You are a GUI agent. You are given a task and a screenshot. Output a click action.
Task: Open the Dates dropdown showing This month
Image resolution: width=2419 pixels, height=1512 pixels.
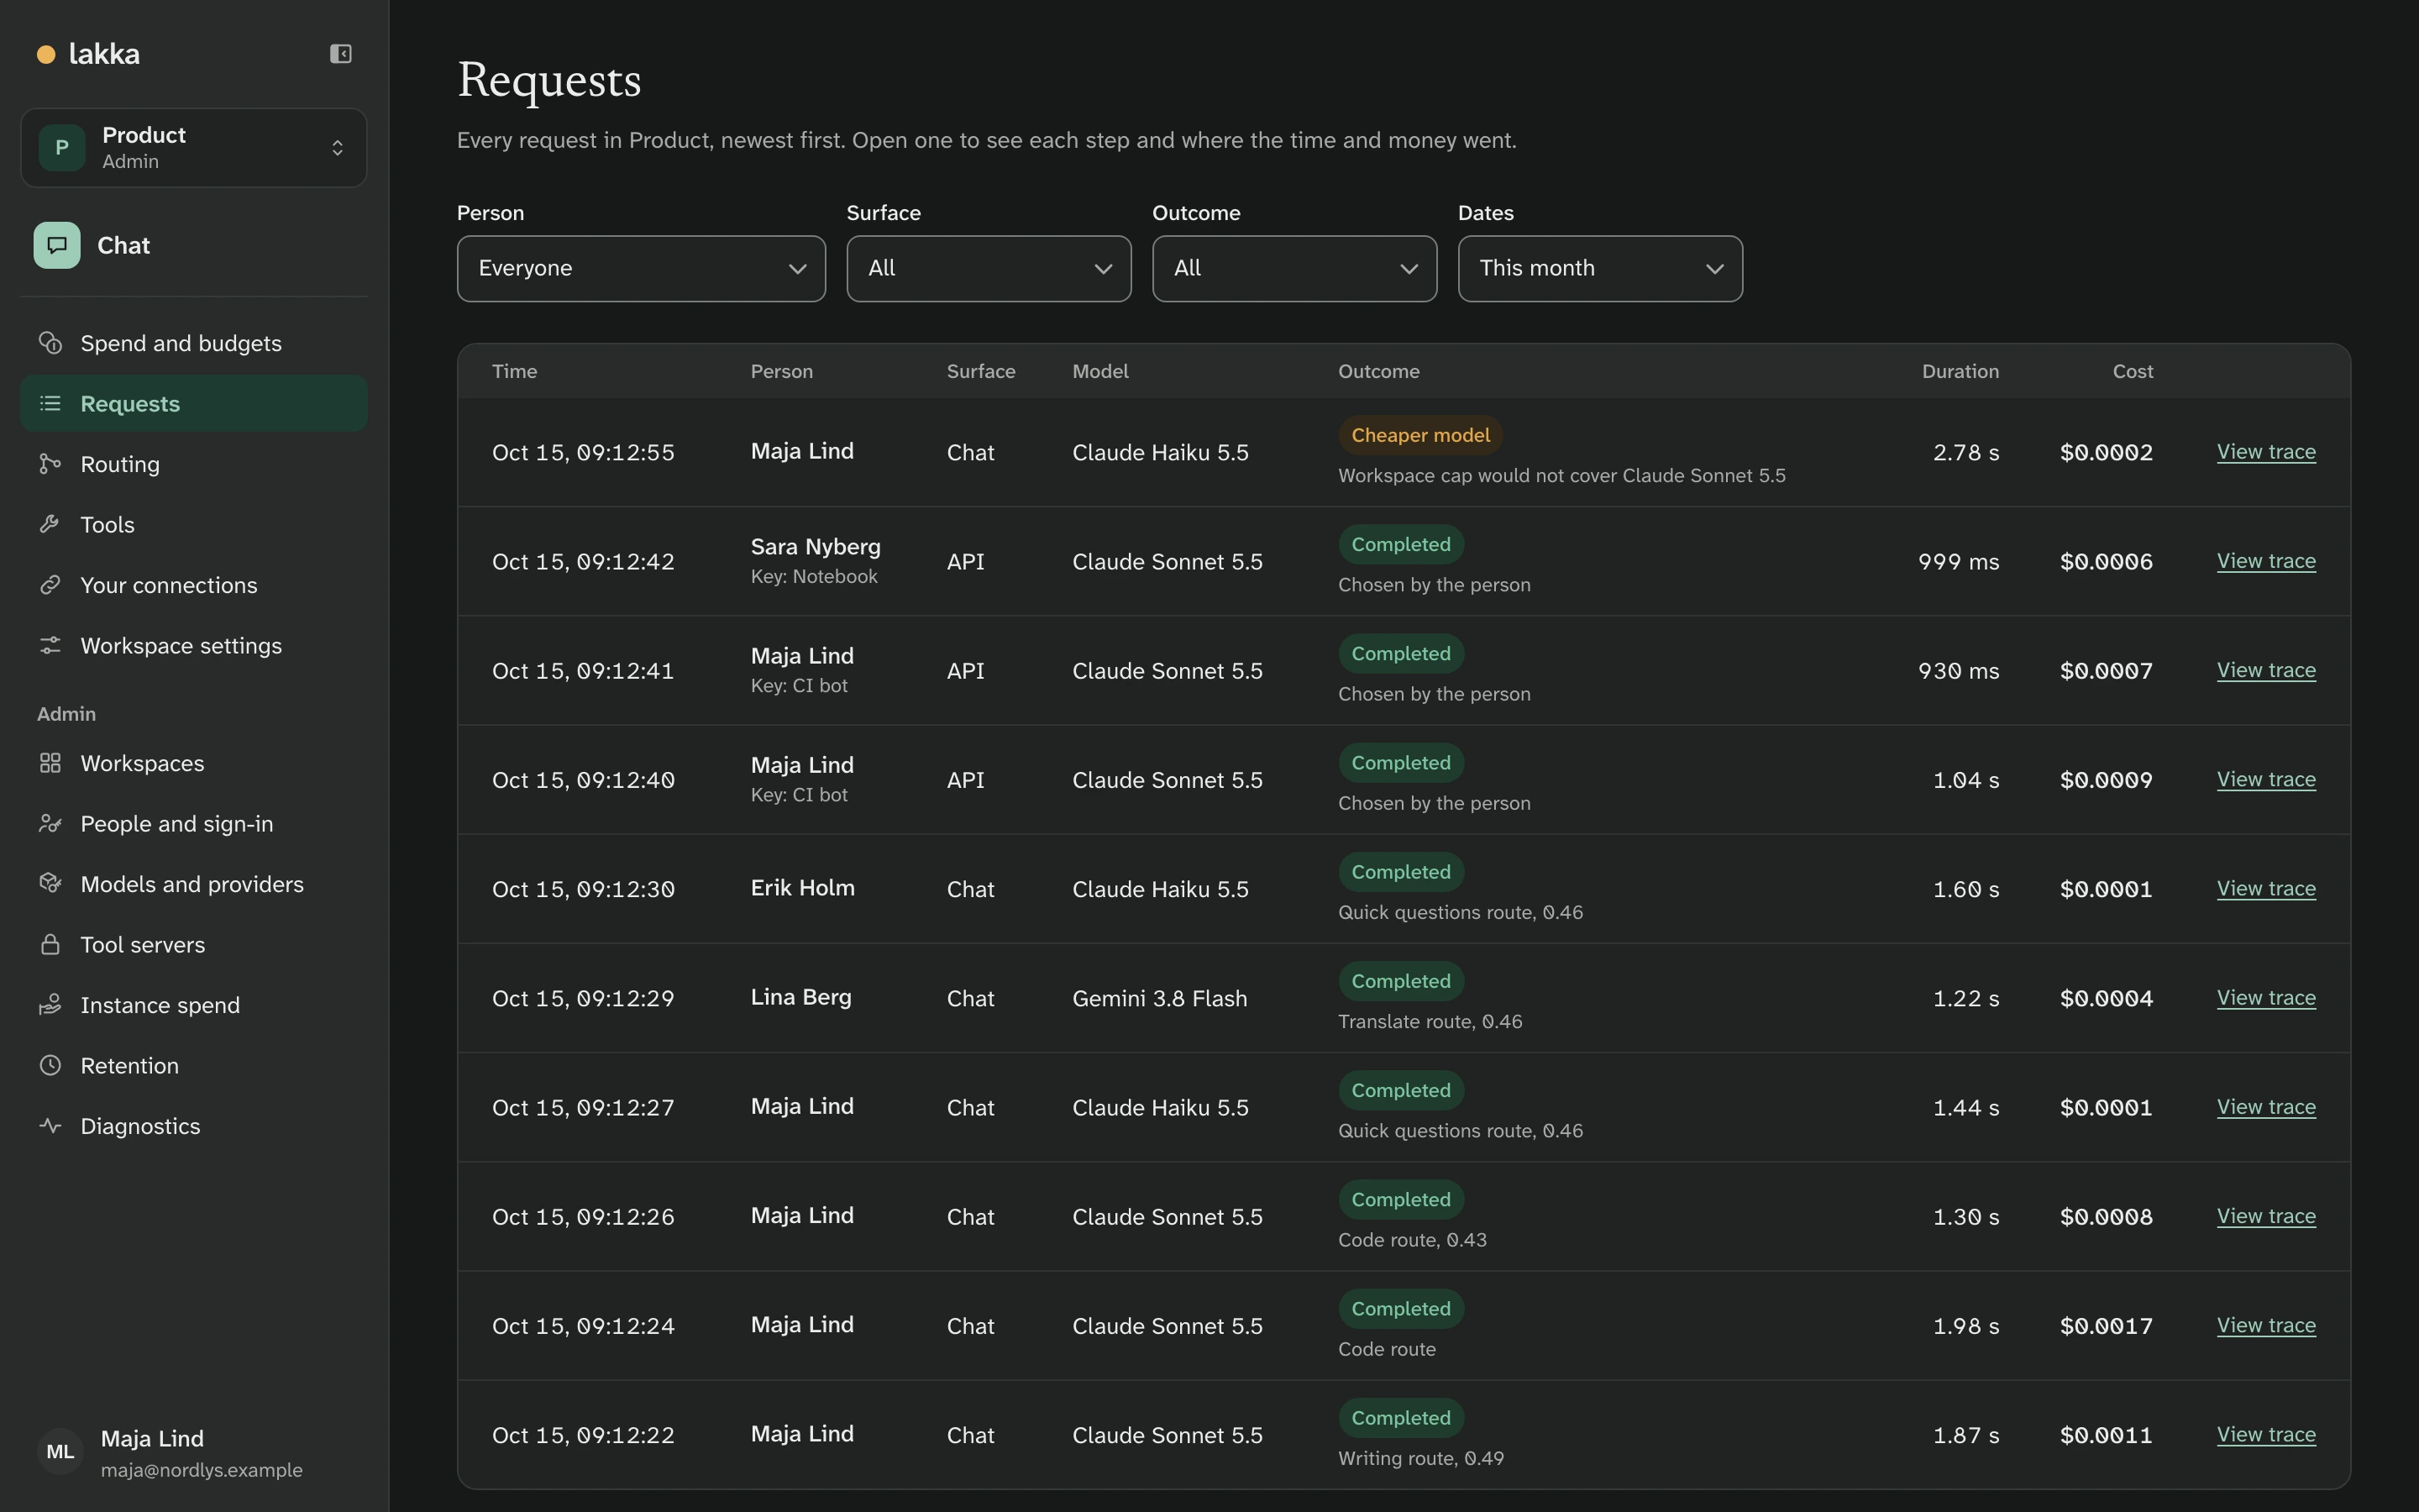[x=1600, y=268]
